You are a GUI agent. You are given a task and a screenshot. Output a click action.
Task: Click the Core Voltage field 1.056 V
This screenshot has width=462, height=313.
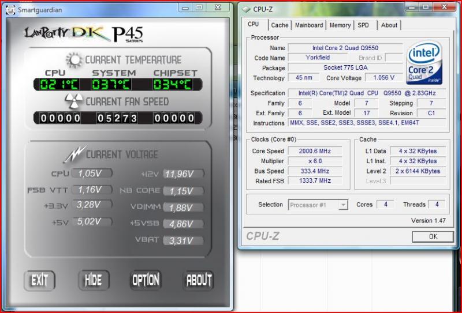click(383, 78)
